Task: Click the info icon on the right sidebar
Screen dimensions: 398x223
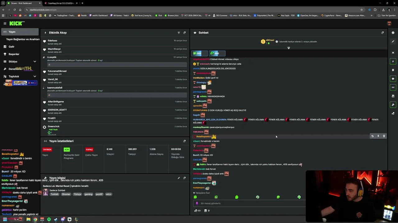Action: click(x=393, y=33)
